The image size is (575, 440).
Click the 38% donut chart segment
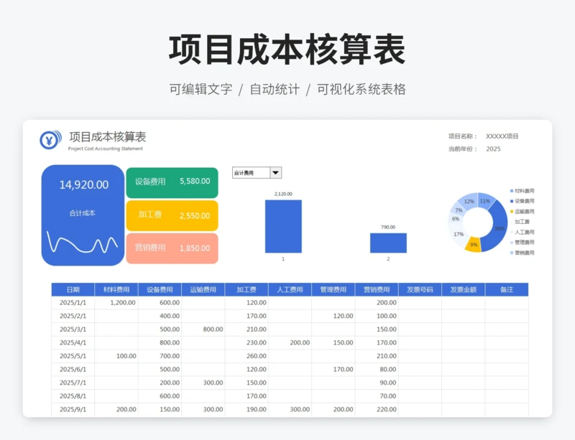498,227
